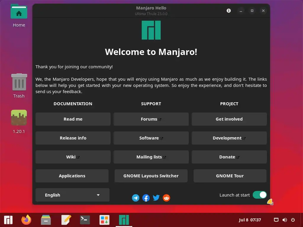Open the software manager from the taskbar

click(104, 220)
